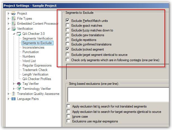The height and width of the screenshot is (130, 172).
Task: Click the Translation Quality Assessment icon
Action: click(x=13, y=94)
